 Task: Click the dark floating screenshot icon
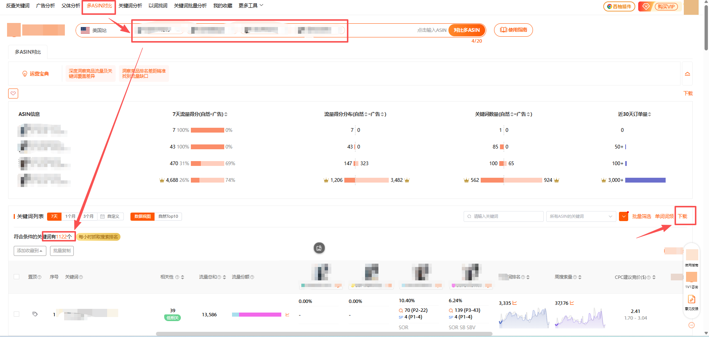click(x=319, y=248)
